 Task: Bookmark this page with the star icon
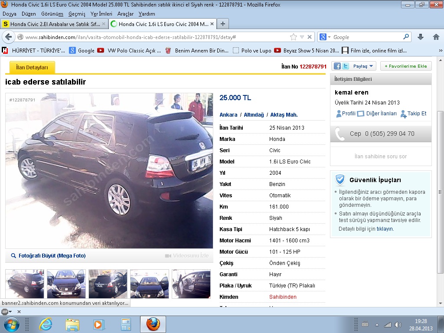[294, 37]
